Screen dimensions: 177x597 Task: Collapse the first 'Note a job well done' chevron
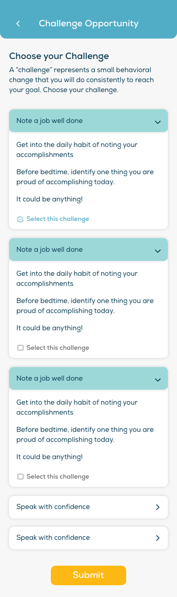pos(157,122)
